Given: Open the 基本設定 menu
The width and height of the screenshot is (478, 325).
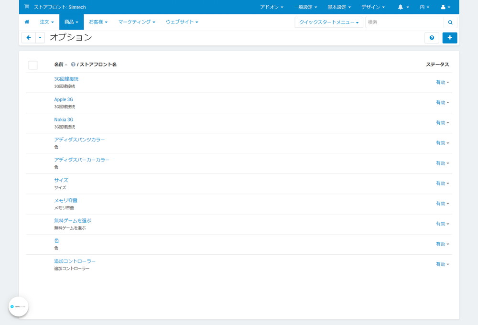Looking at the screenshot, I should (x=339, y=7).
